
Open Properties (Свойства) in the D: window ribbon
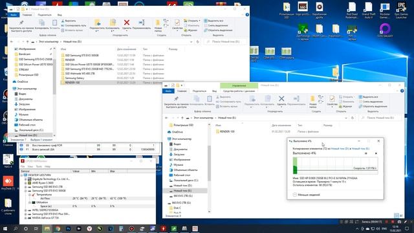177,25
